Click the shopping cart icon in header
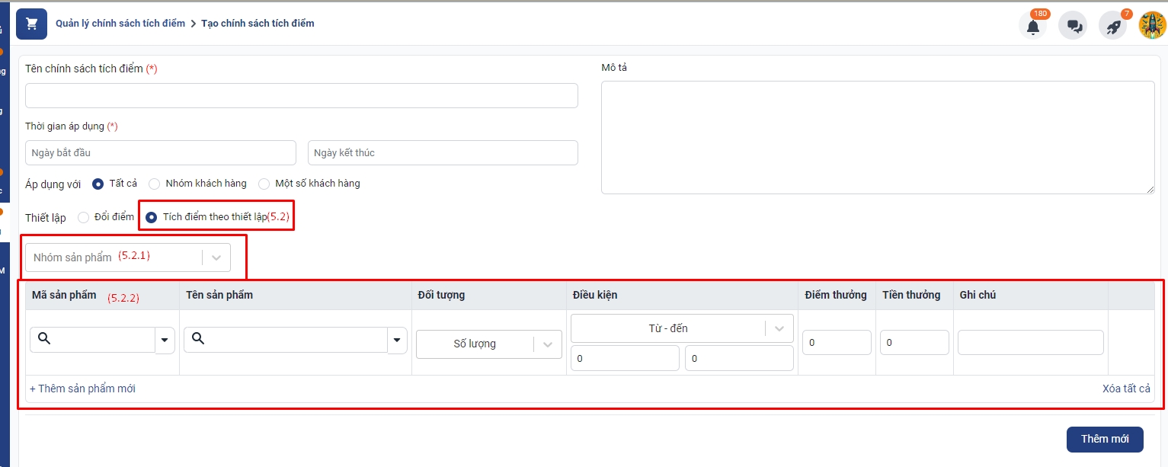The image size is (1168, 467). point(31,24)
